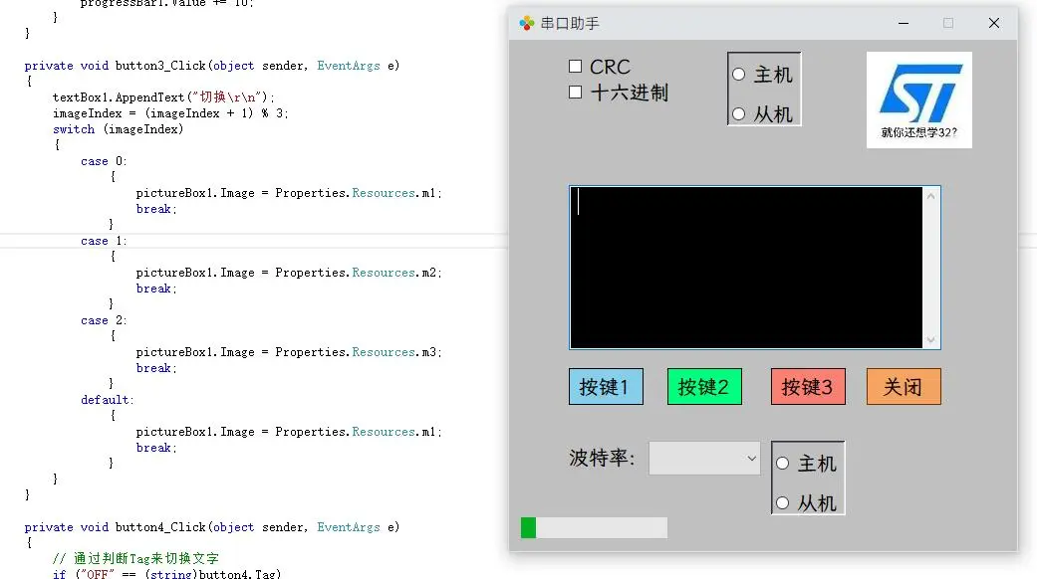Select the top 主机 radio button
1037x579 pixels.
tap(739, 75)
